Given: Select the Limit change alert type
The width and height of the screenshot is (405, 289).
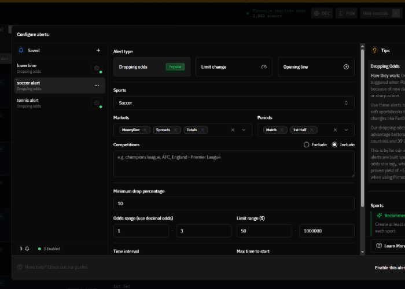Looking at the screenshot, I should tap(234, 67).
